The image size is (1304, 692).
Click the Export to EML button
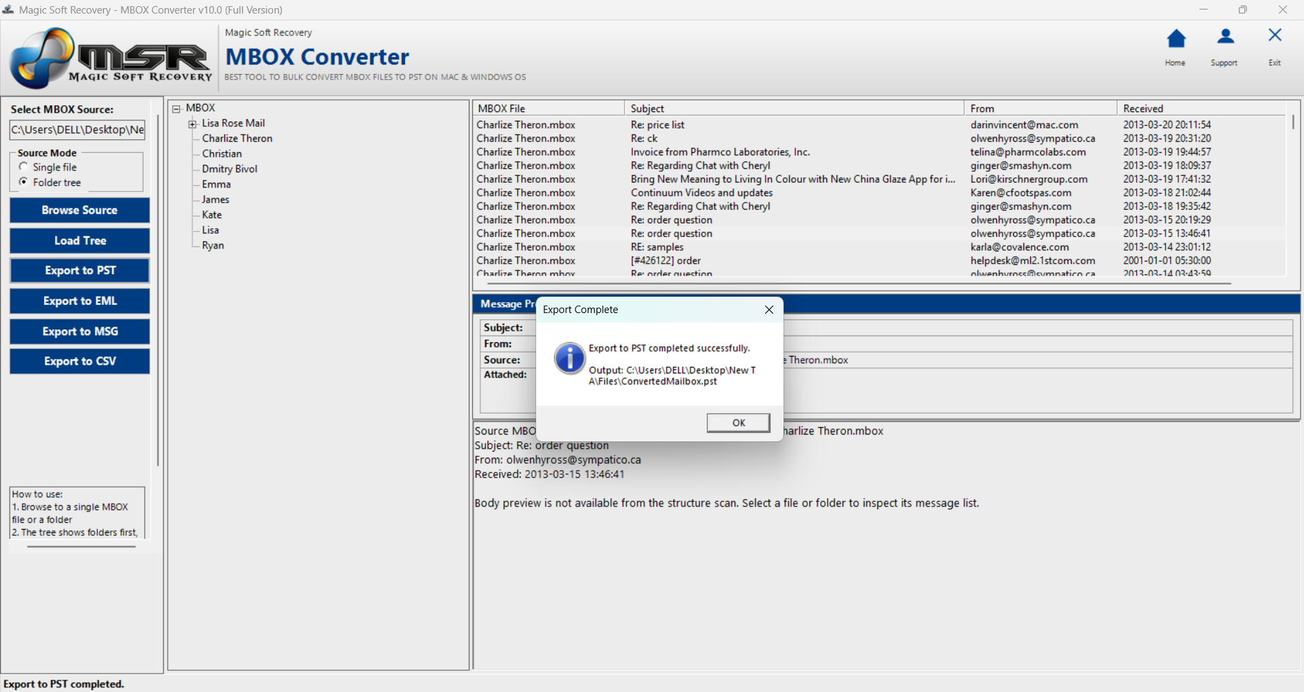coord(80,301)
